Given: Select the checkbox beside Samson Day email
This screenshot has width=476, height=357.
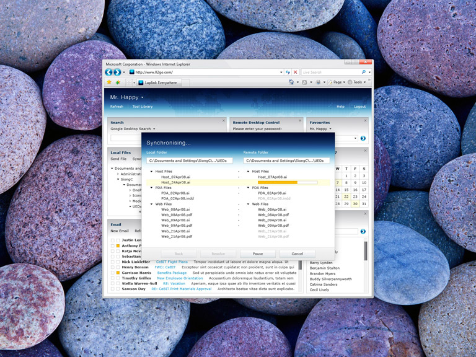Looking at the screenshot, I should [x=112, y=289].
